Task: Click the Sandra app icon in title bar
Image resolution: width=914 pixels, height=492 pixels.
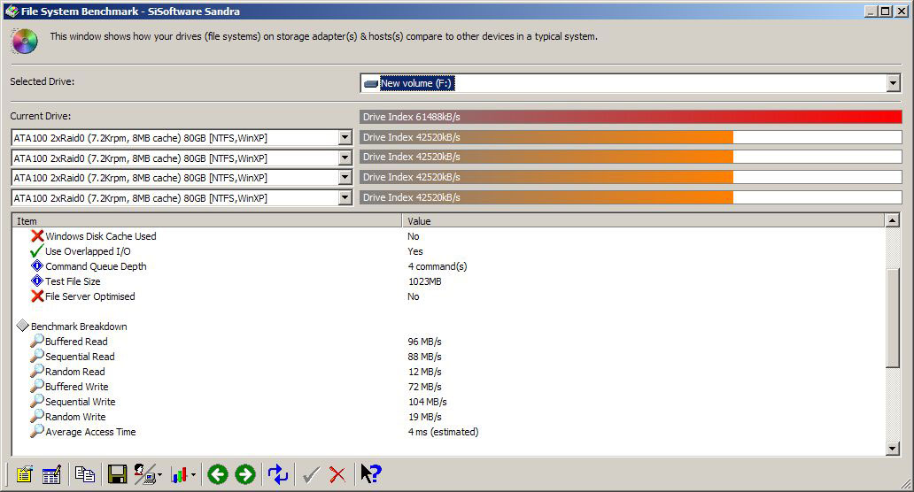Action: pyautogui.click(x=12, y=12)
